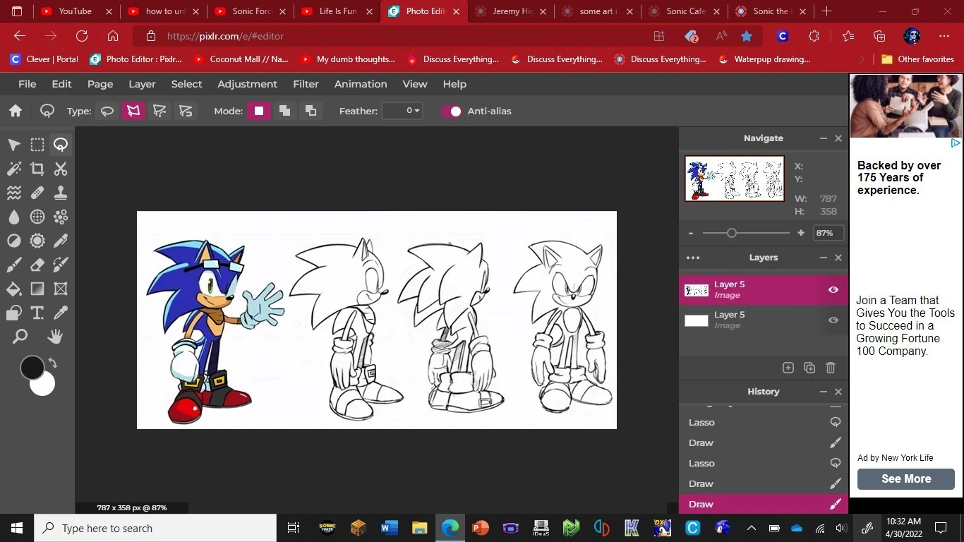Collapse the History panel
This screenshot has width=964, height=542.
click(x=822, y=391)
